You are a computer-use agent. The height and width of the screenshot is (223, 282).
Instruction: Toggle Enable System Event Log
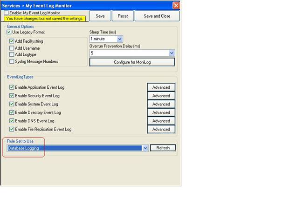12,104
